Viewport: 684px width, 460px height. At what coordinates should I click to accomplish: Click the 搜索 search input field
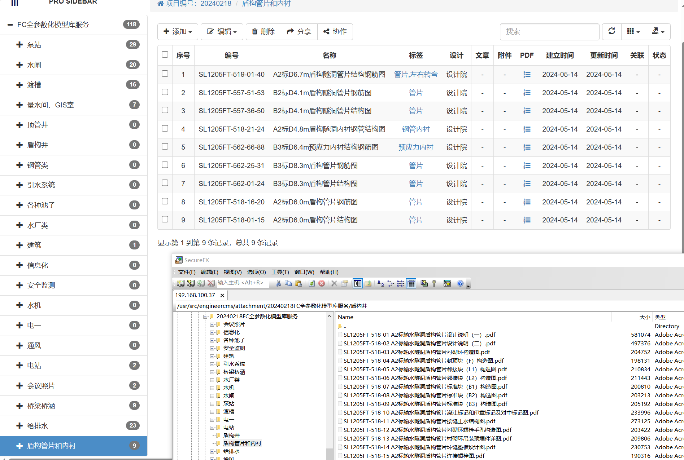click(x=549, y=32)
